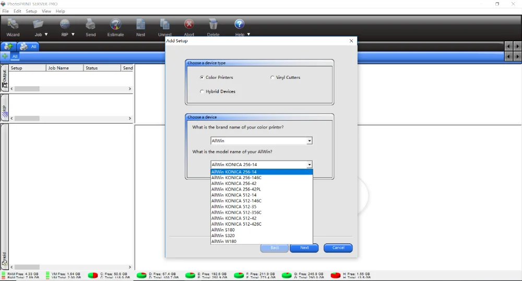This screenshot has height=281, width=522.
Task: Click the Hold panel scrollbar left arrow
Action: tap(11, 267)
